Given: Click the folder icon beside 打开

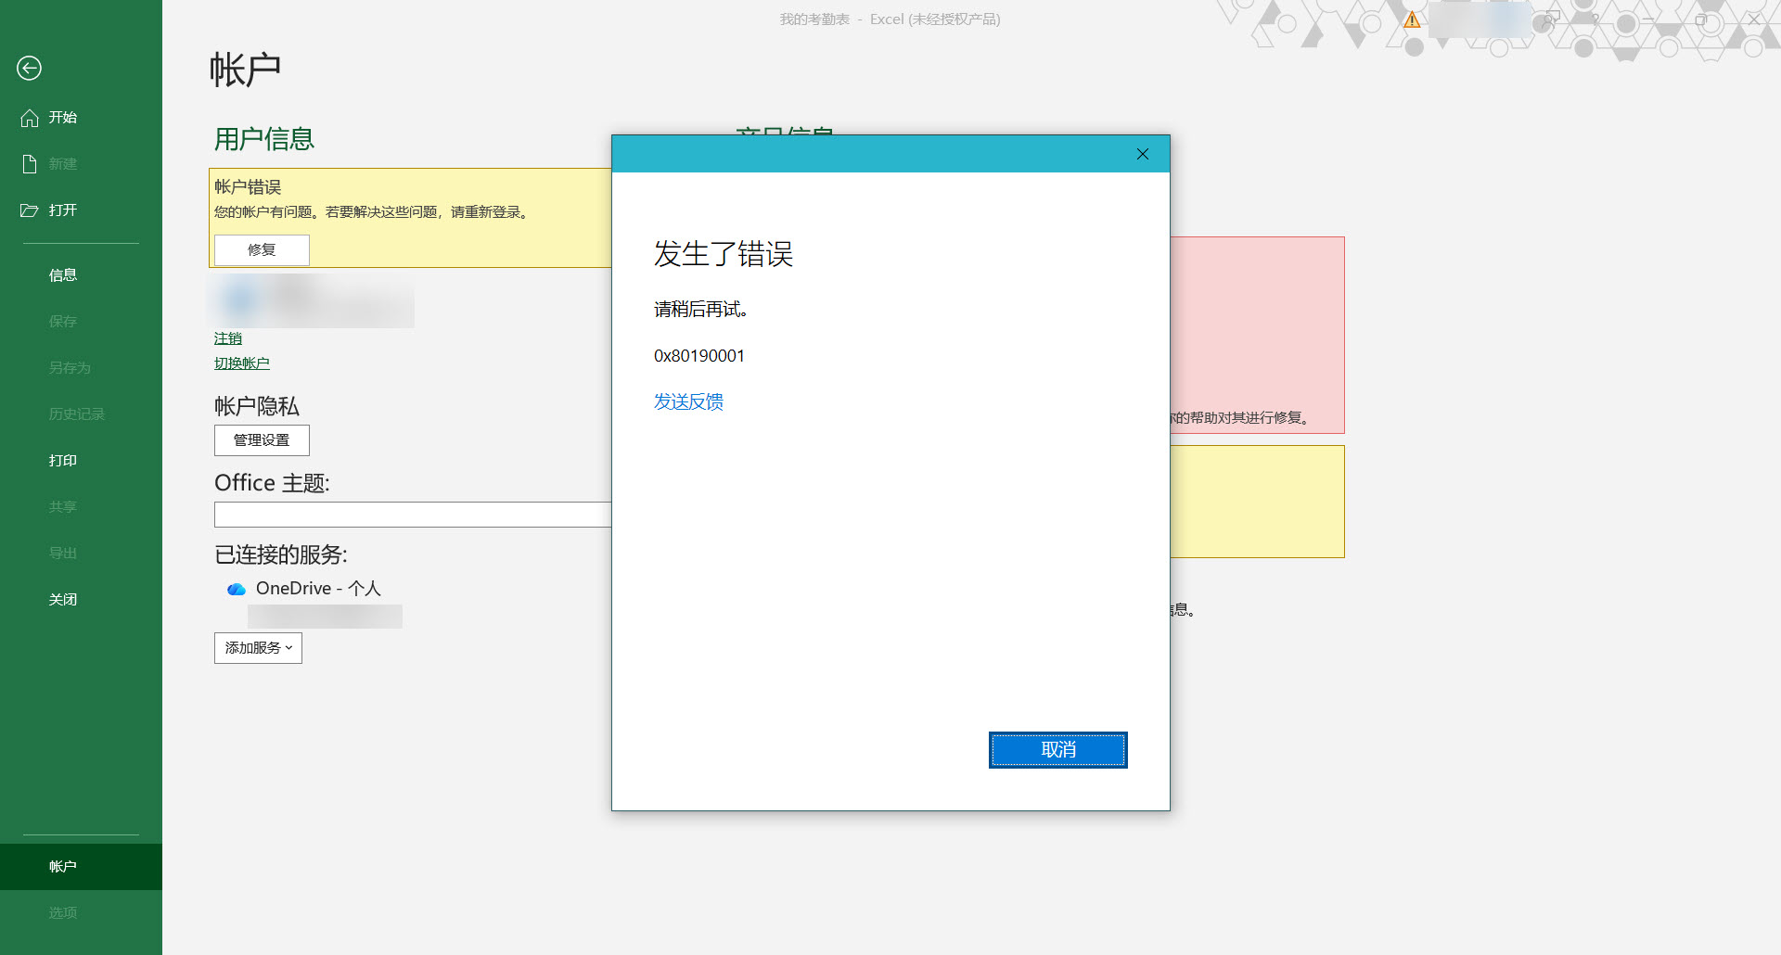Looking at the screenshot, I should pyautogui.click(x=30, y=210).
